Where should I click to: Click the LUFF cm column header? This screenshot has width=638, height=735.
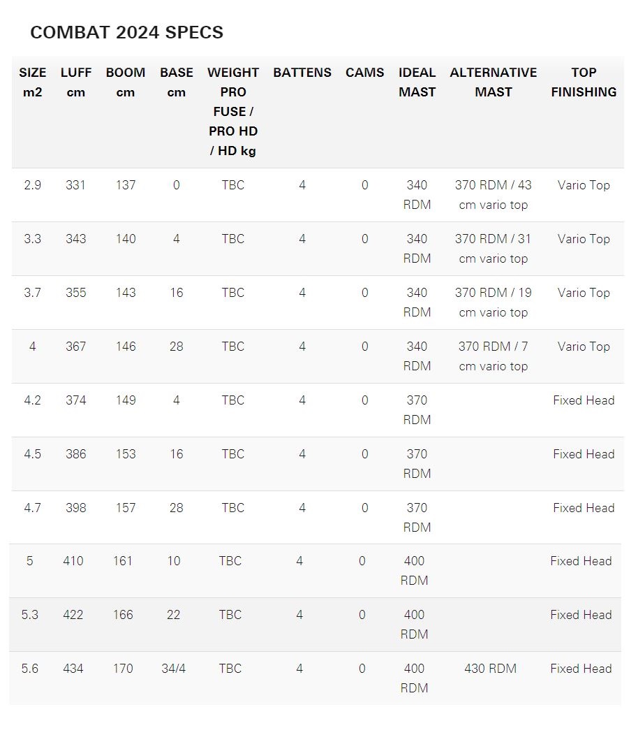point(76,82)
